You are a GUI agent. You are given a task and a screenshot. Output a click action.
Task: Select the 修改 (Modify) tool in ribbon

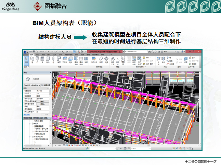point(26,60)
